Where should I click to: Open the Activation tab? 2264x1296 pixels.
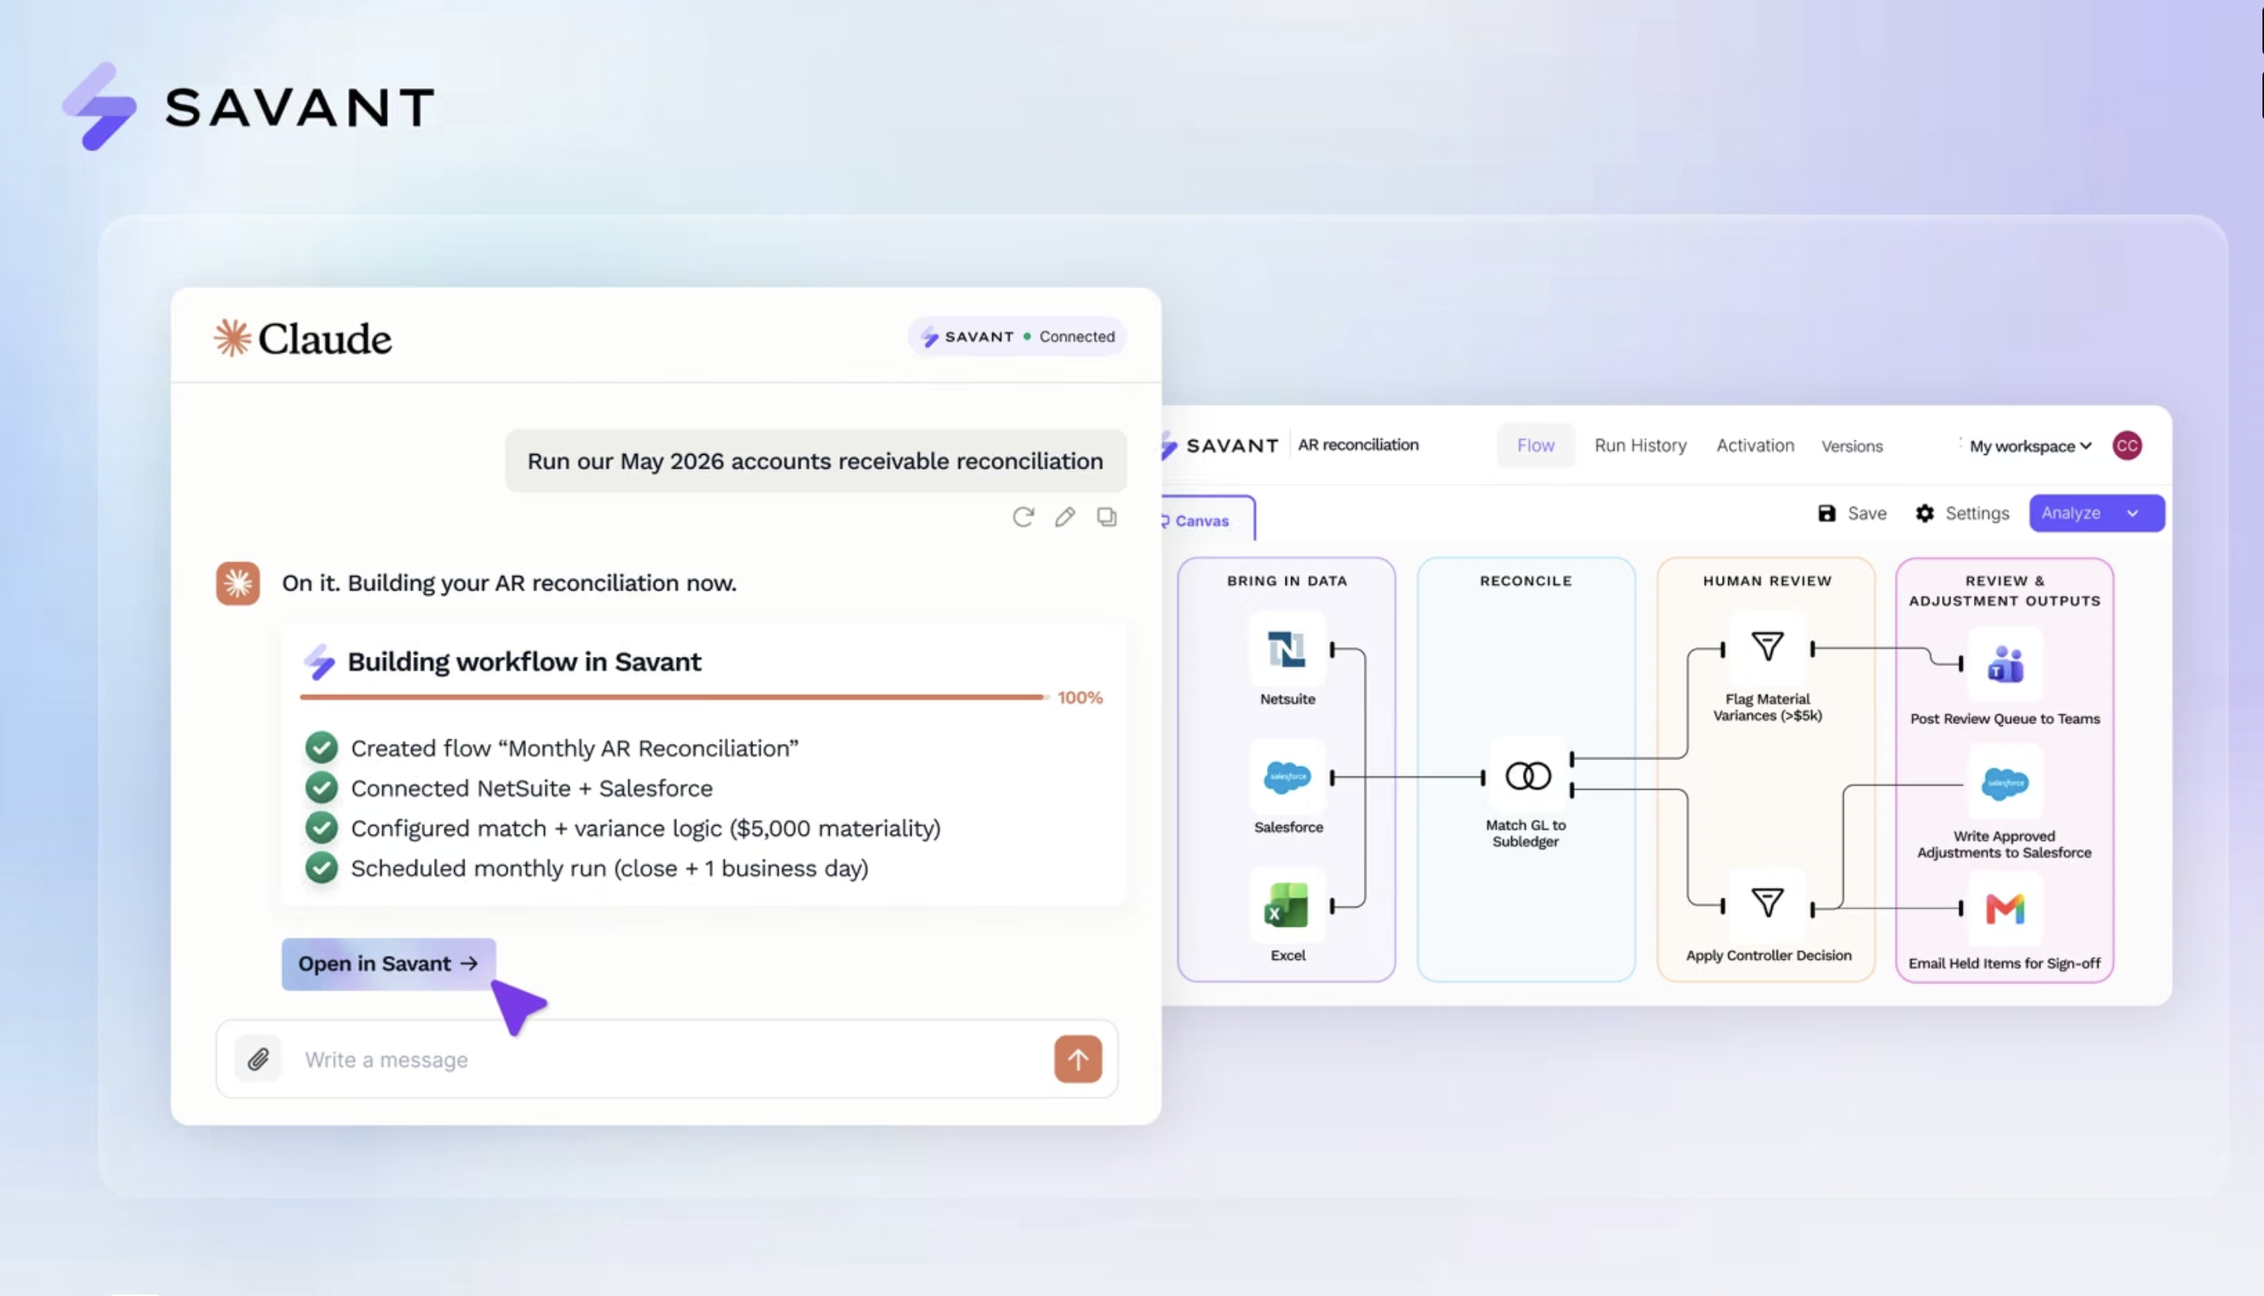point(1755,445)
